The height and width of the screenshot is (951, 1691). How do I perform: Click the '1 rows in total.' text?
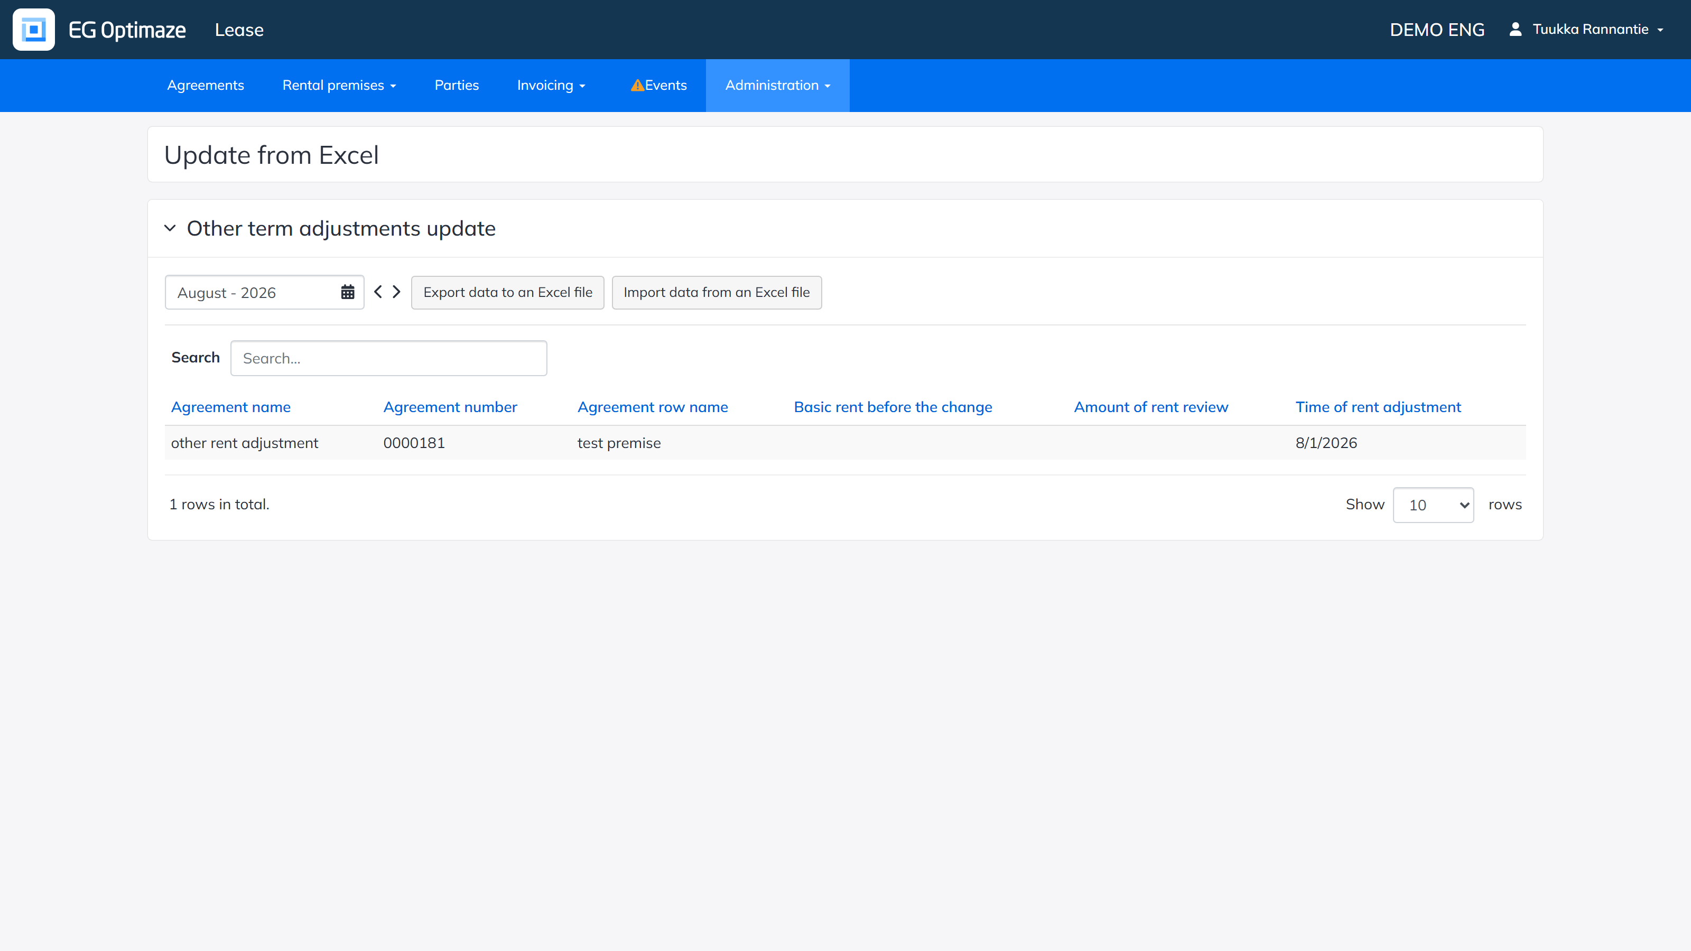point(219,504)
